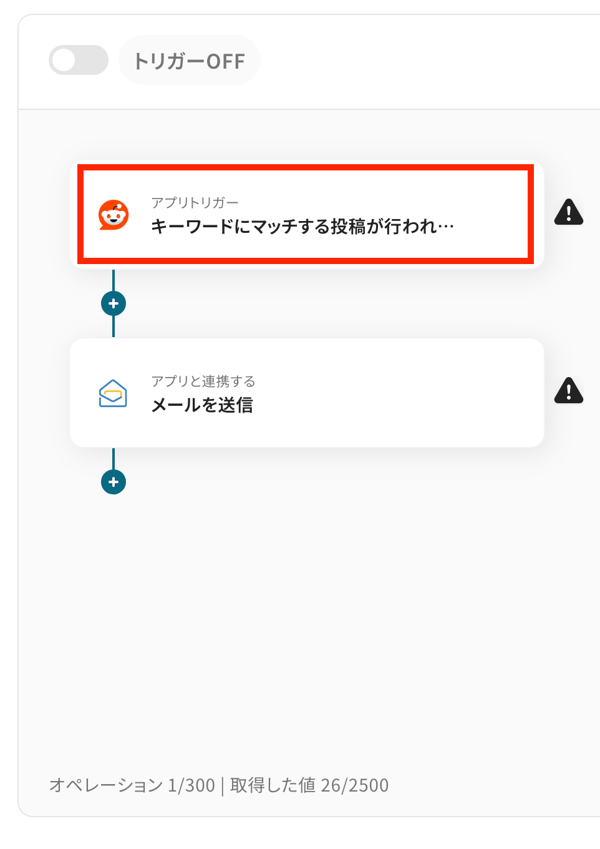Click the アプリトリガー label

point(195,202)
